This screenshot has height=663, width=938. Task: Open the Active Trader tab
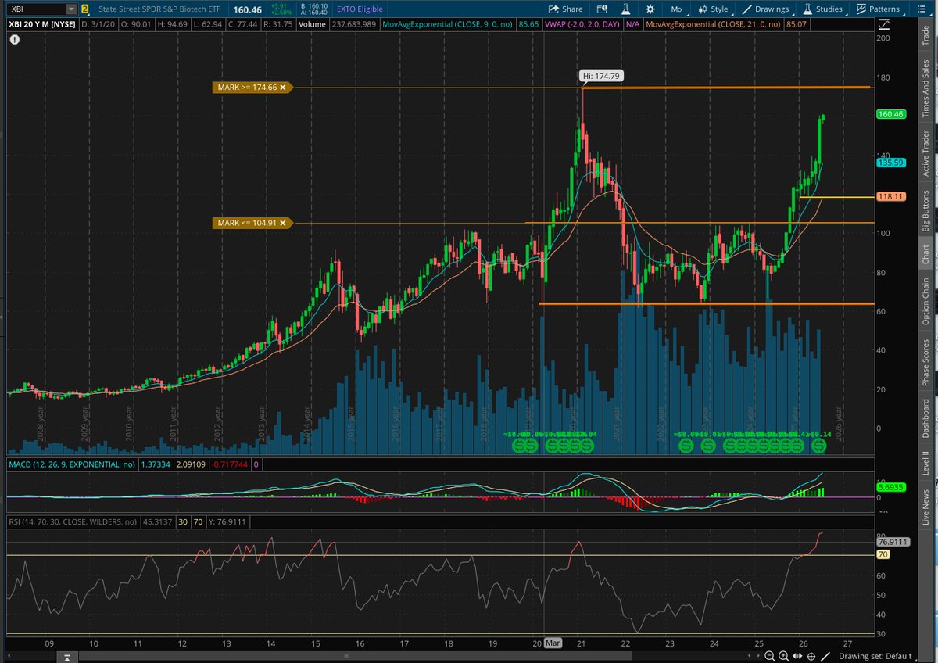(926, 152)
